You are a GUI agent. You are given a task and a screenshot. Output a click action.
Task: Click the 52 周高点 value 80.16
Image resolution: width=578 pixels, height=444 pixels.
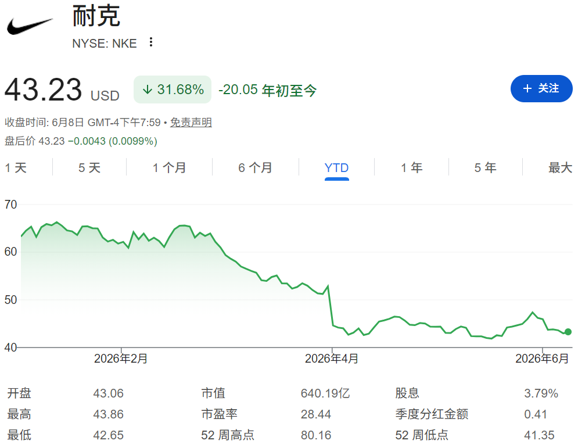[x=316, y=435]
